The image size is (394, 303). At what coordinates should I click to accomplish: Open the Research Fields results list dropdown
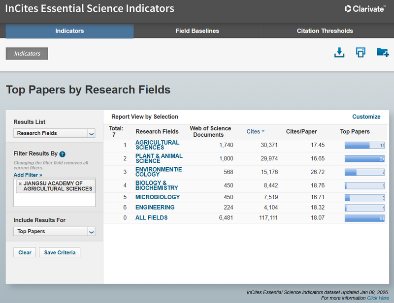(54, 133)
